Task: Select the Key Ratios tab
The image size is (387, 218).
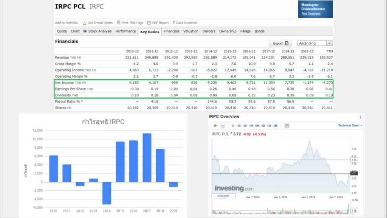Action: [x=150, y=32]
